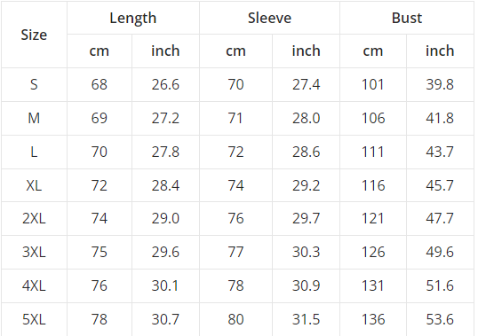Click the M size row label
The width and height of the screenshot is (478, 336).
coord(34,118)
